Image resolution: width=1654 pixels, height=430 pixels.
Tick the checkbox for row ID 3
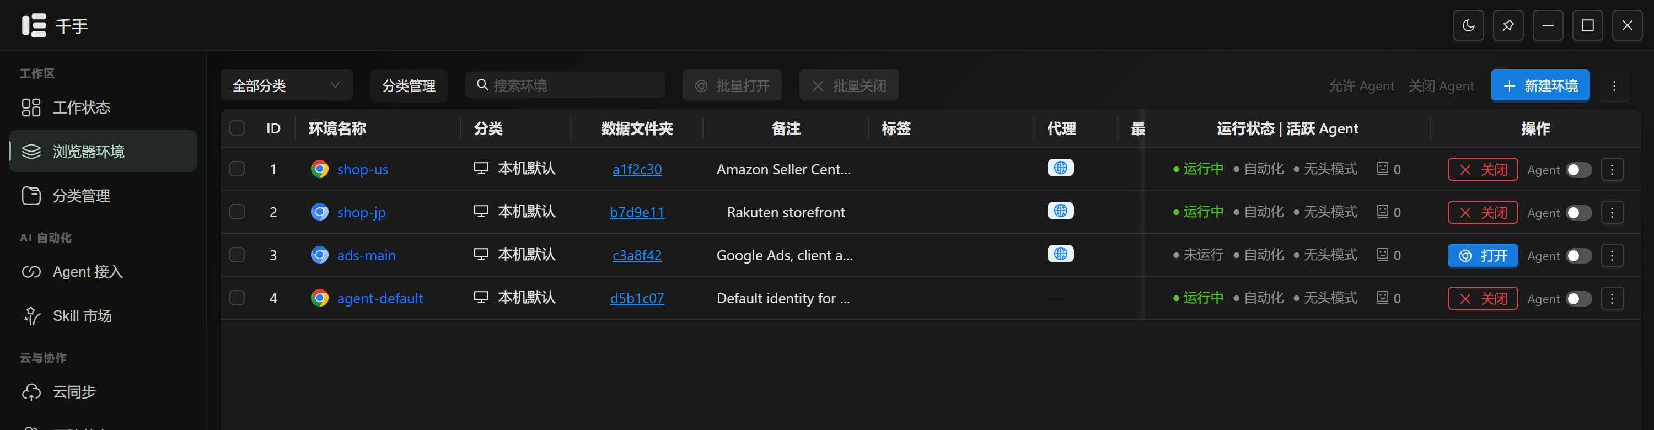tap(237, 255)
